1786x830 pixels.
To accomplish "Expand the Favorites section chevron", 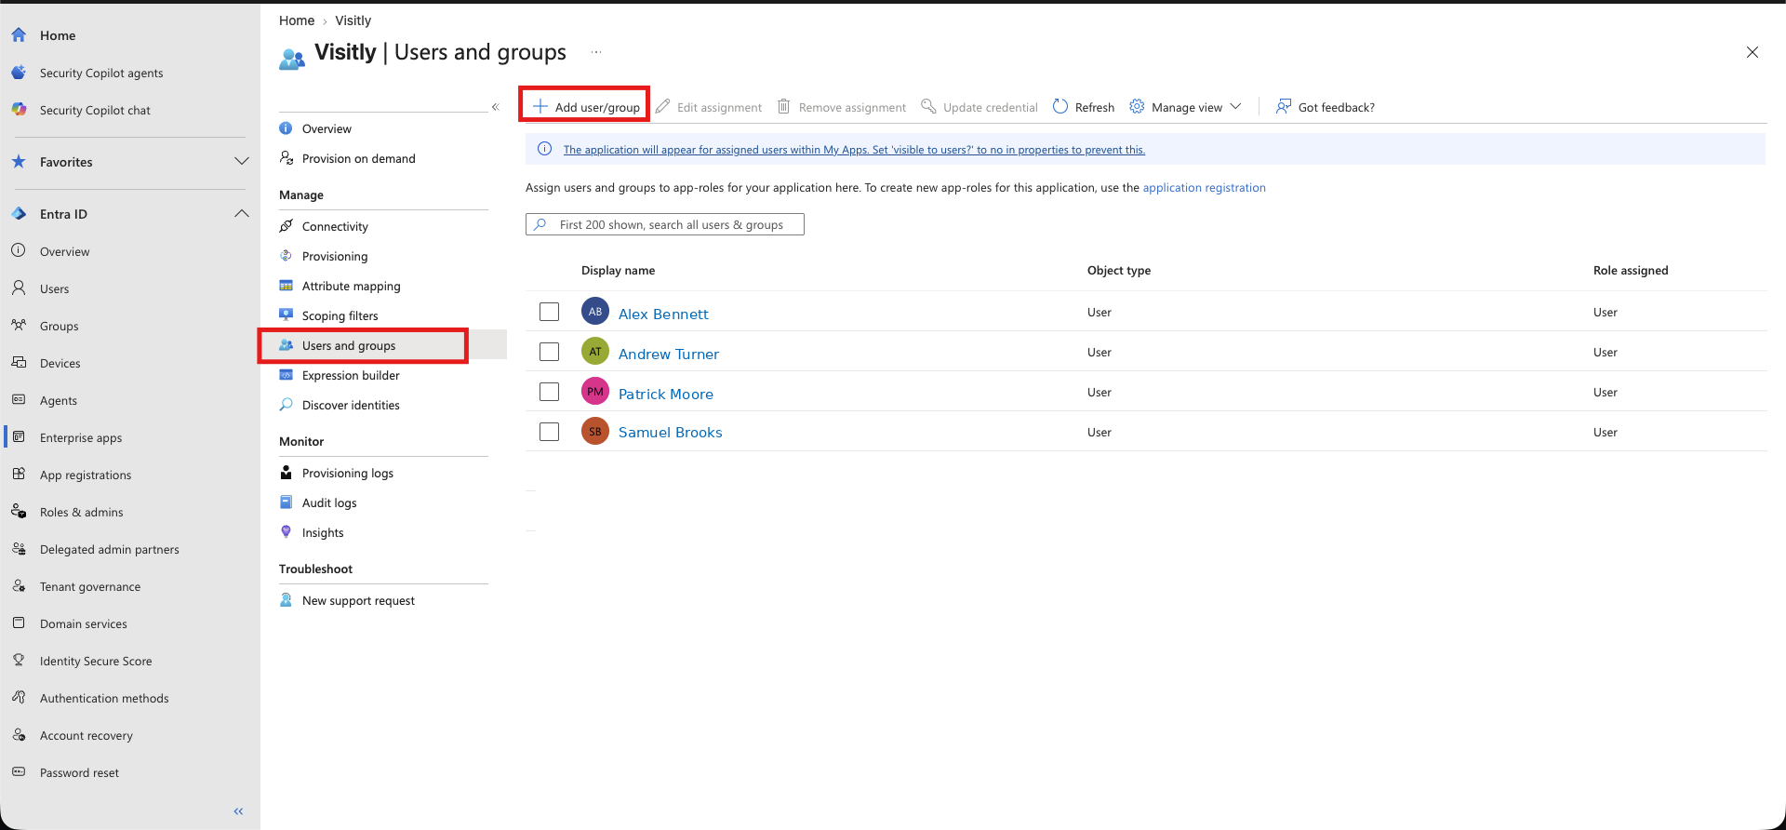I will tap(242, 161).
